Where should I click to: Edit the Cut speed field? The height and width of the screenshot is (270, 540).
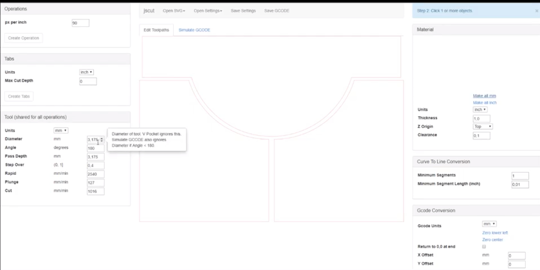coord(95,191)
